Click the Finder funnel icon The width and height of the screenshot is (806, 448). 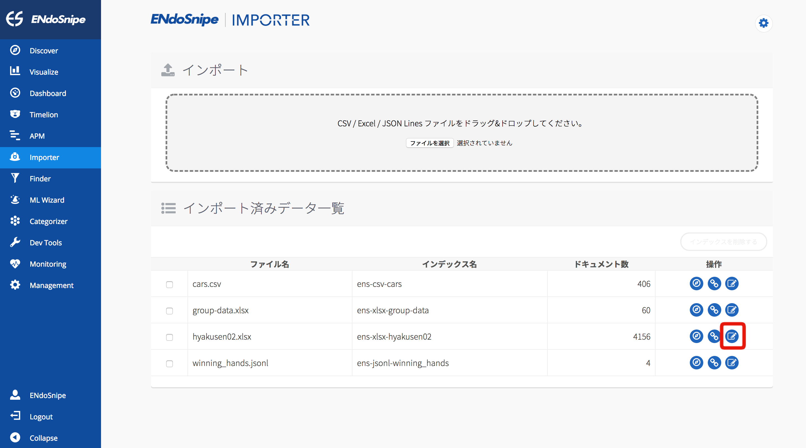tap(15, 178)
